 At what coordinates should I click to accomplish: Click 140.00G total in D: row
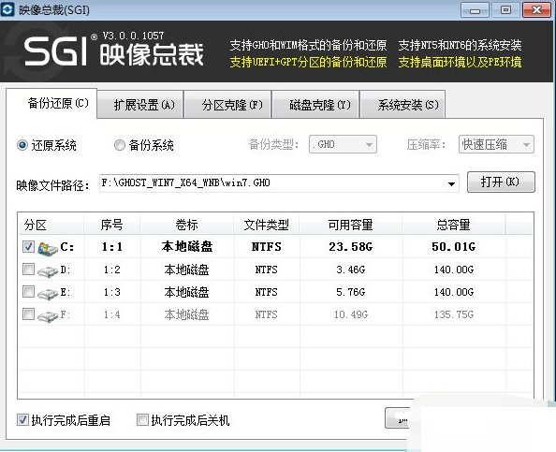tap(454, 270)
